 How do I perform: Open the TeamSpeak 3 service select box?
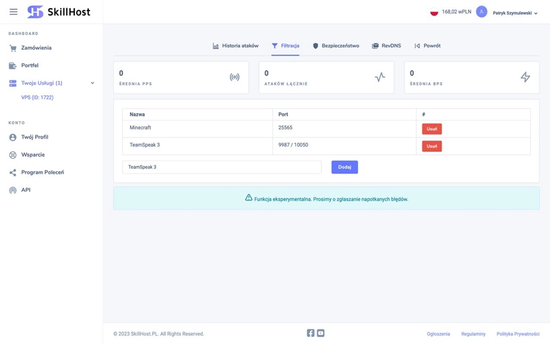[x=222, y=167]
